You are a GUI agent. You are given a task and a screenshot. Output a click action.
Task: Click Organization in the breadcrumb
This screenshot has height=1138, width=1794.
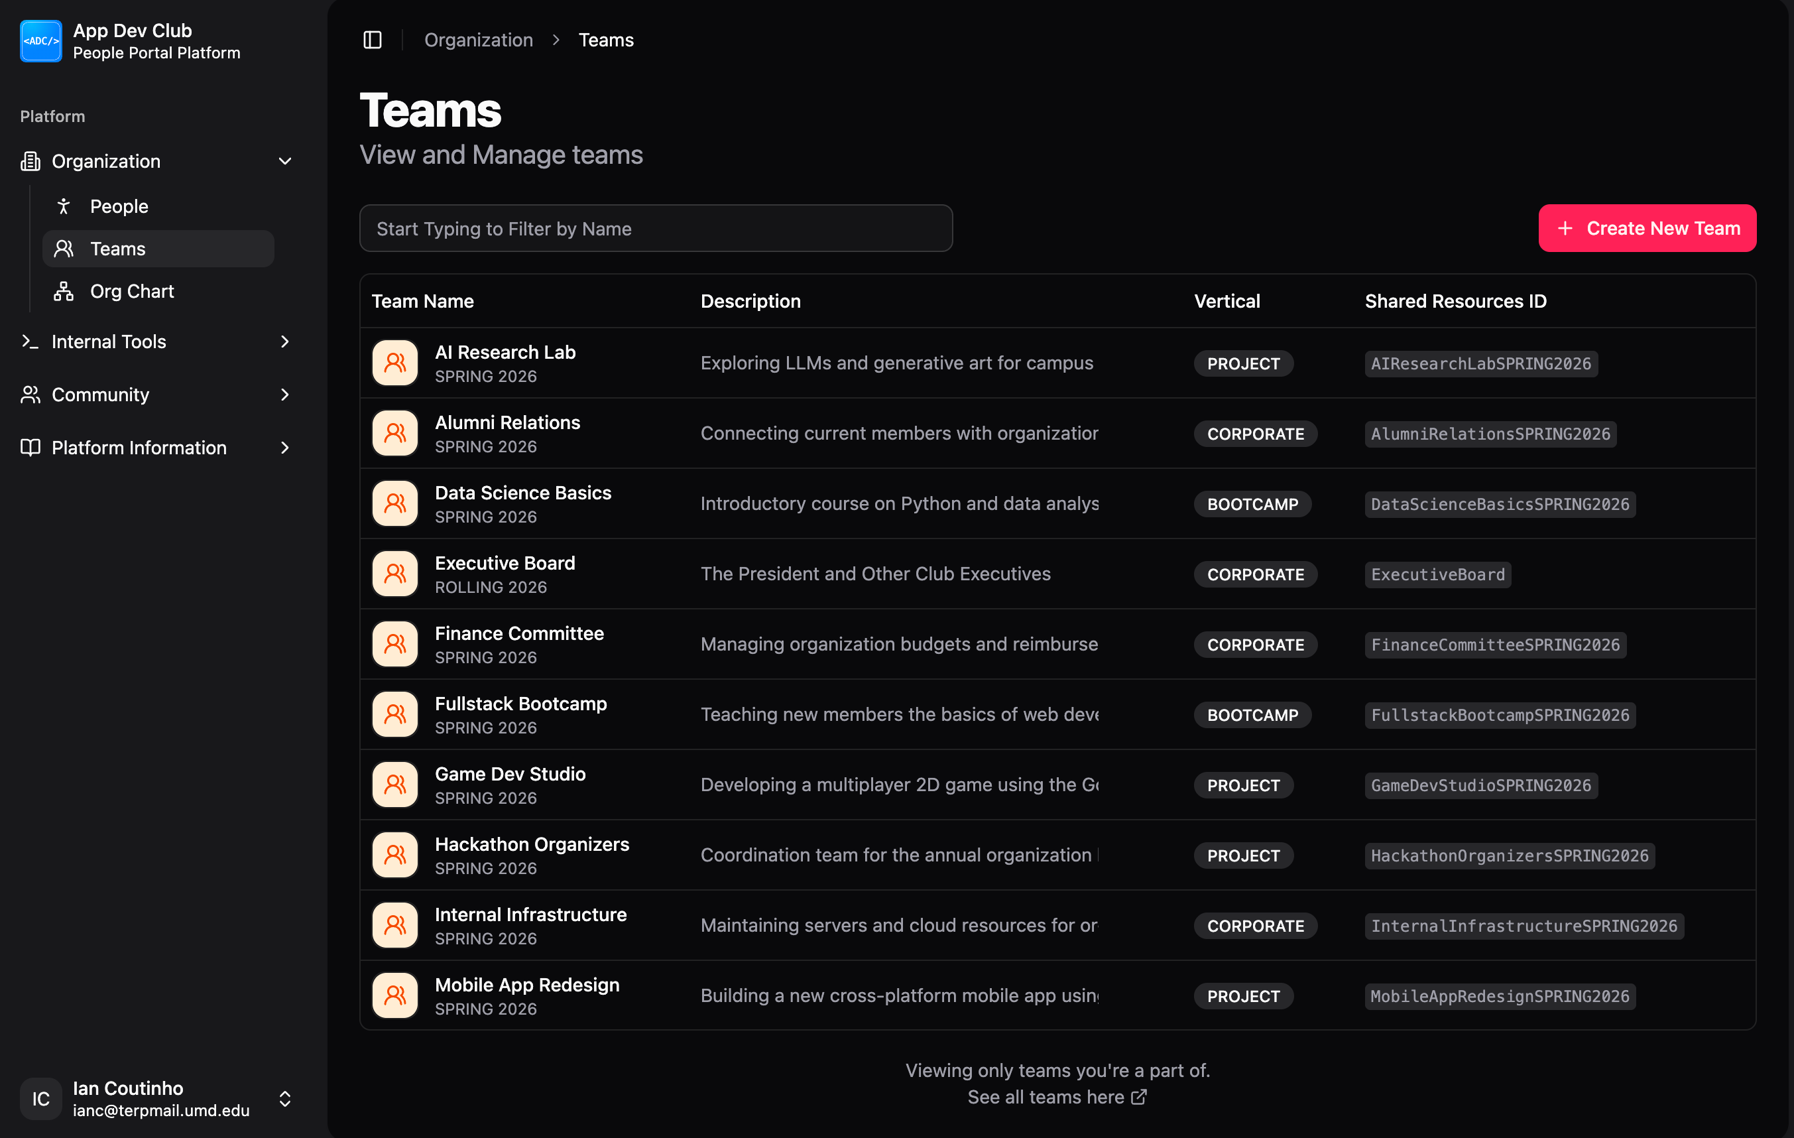pyautogui.click(x=478, y=40)
